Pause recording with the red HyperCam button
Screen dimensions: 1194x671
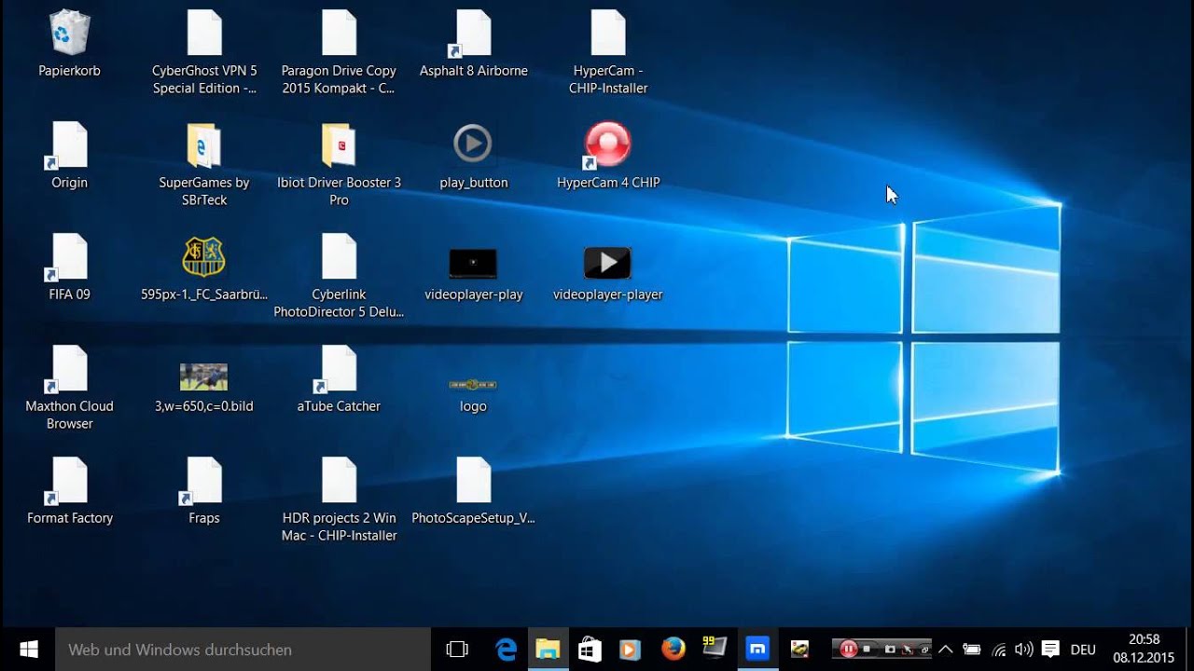(x=849, y=649)
